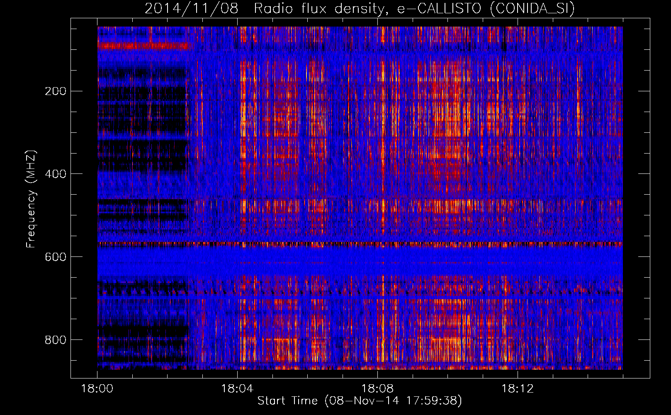Screen dimensions: 671x415
Task: Click the 18:00 time tick label
Action: [x=97, y=389]
